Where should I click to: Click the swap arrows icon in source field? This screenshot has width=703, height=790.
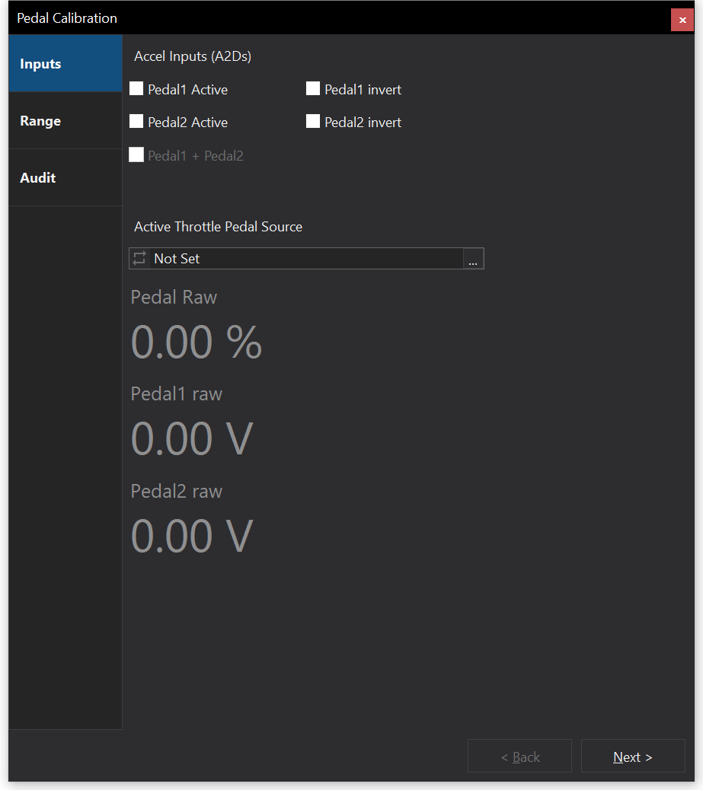click(x=139, y=259)
